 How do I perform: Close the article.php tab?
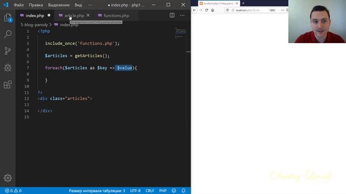88,15
